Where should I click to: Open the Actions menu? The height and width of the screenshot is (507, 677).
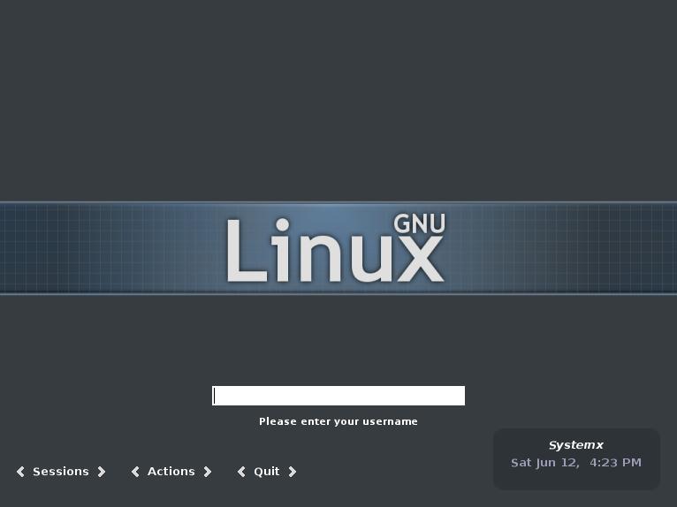tap(171, 471)
